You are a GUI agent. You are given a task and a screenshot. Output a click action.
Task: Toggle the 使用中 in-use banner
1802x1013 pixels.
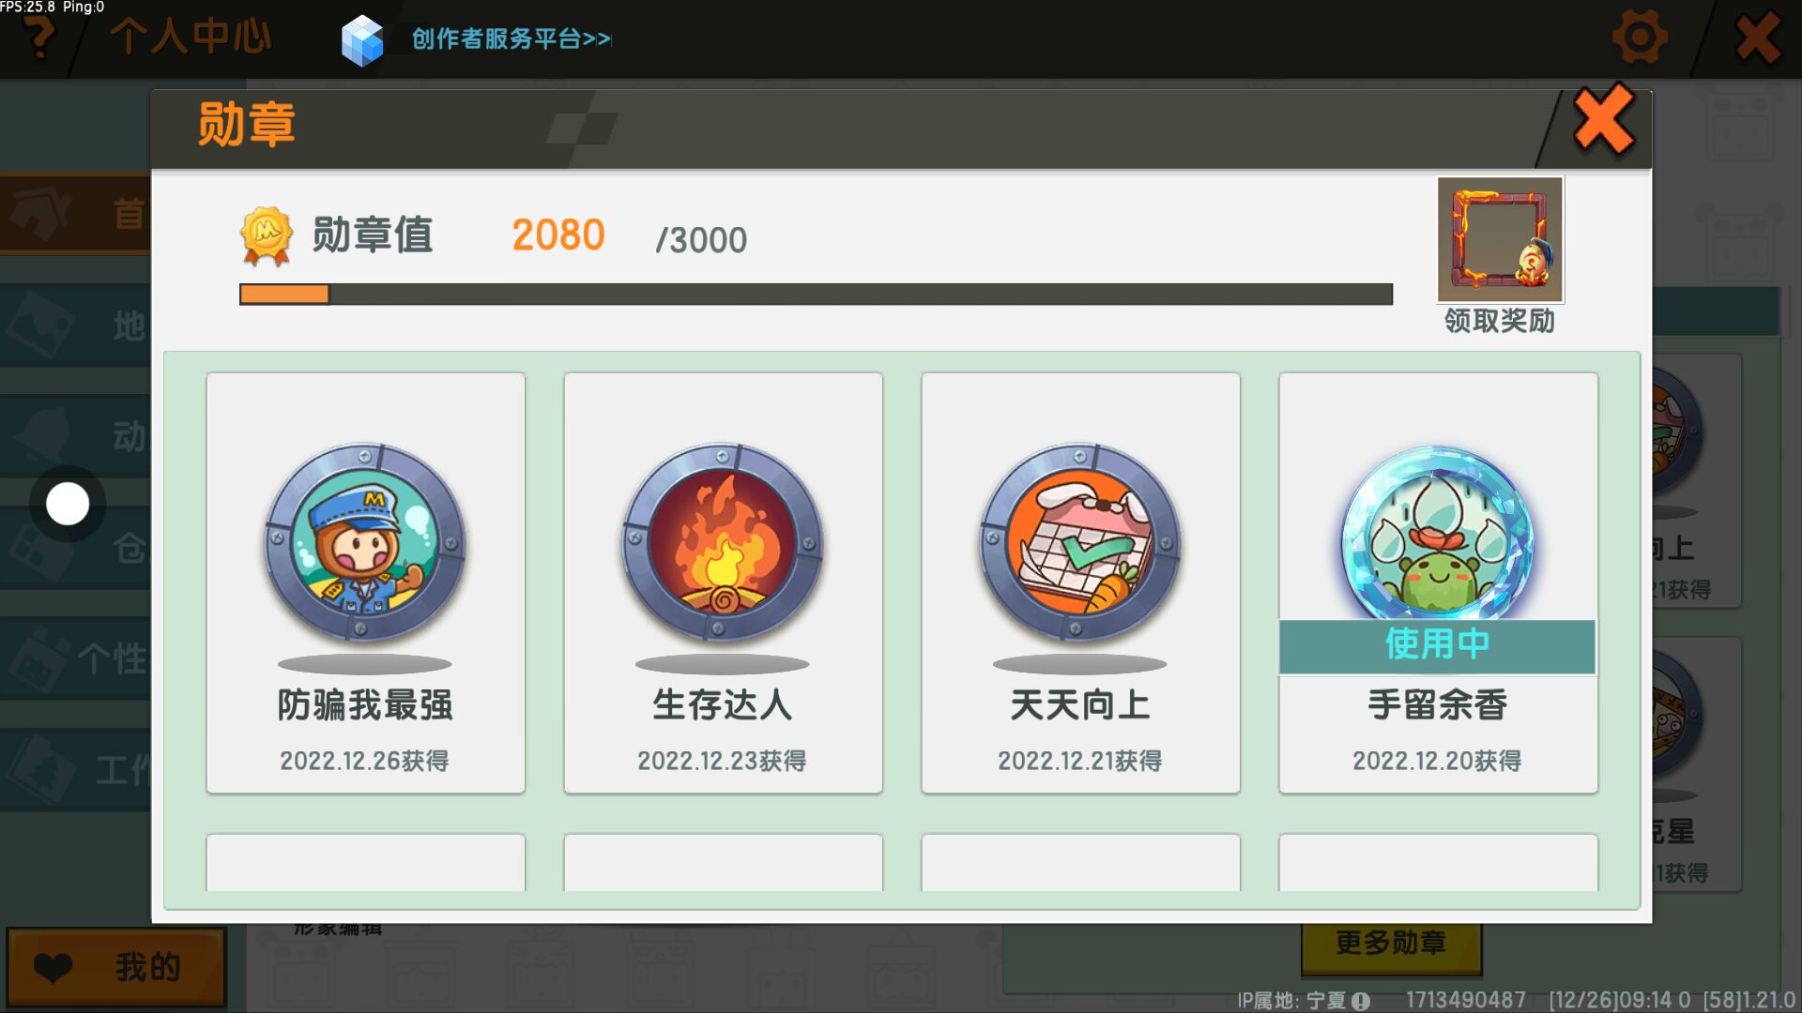(1437, 645)
